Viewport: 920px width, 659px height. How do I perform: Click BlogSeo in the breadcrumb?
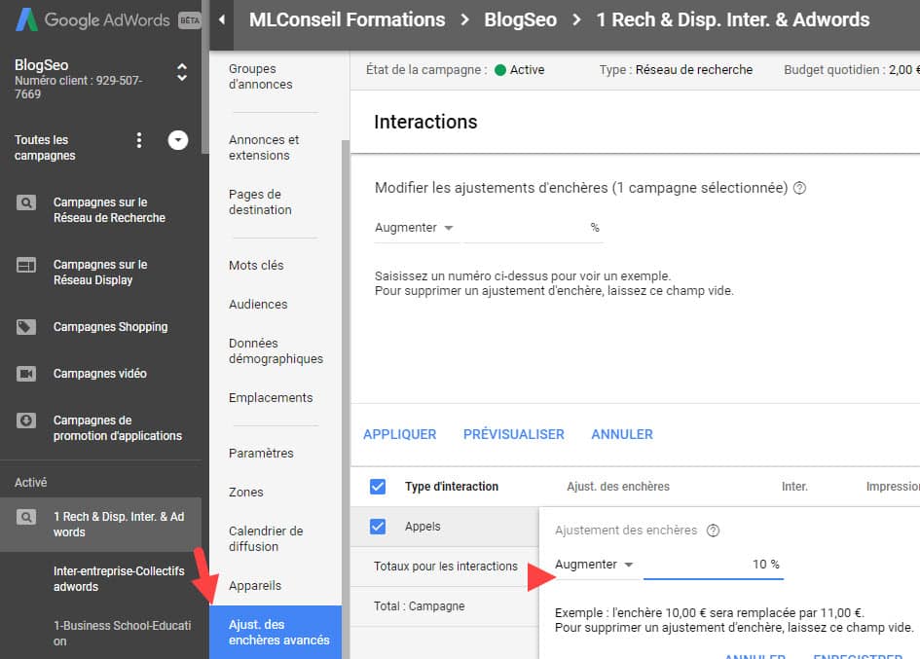click(521, 19)
